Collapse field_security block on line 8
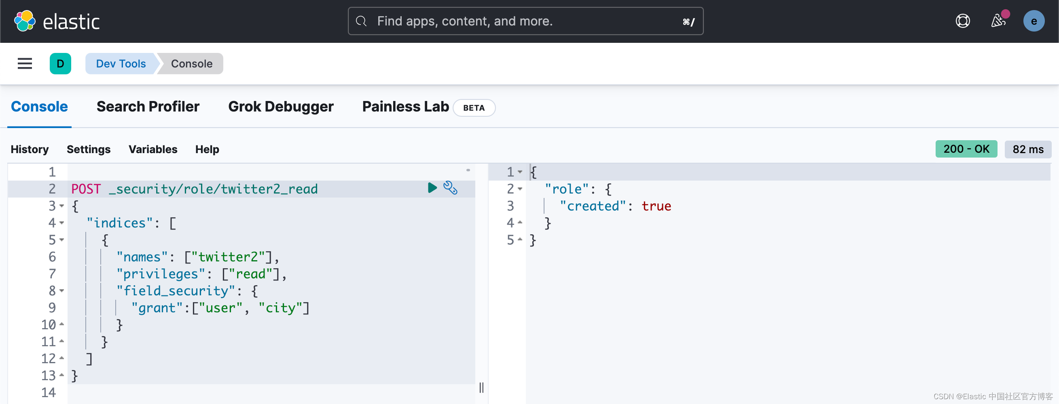The width and height of the screenshot is (1059, 404). 61,291
